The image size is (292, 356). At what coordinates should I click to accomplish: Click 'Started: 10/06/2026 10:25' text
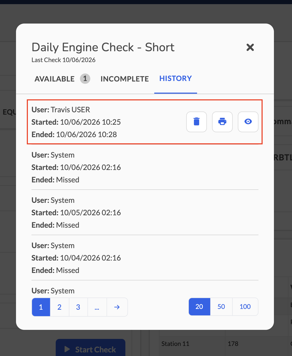pyautogui.click(x=76, y=122)
